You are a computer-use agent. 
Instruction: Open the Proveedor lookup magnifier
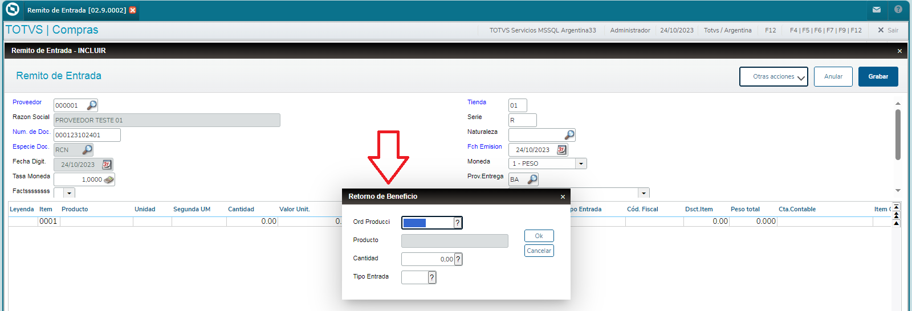coord(92,105)
